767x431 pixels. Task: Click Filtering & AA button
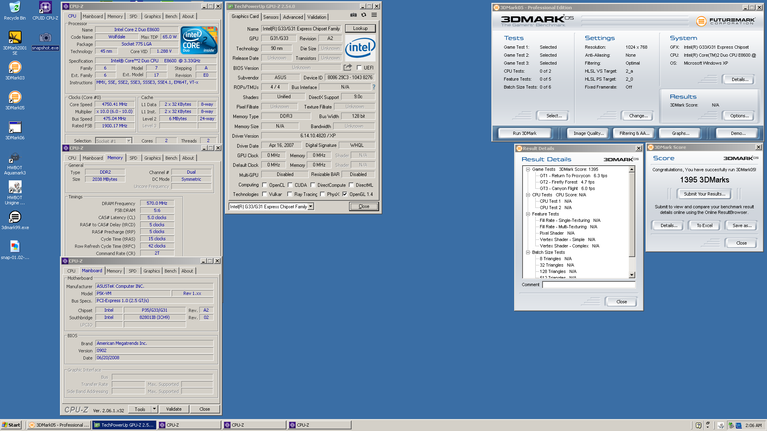(634, 133)
